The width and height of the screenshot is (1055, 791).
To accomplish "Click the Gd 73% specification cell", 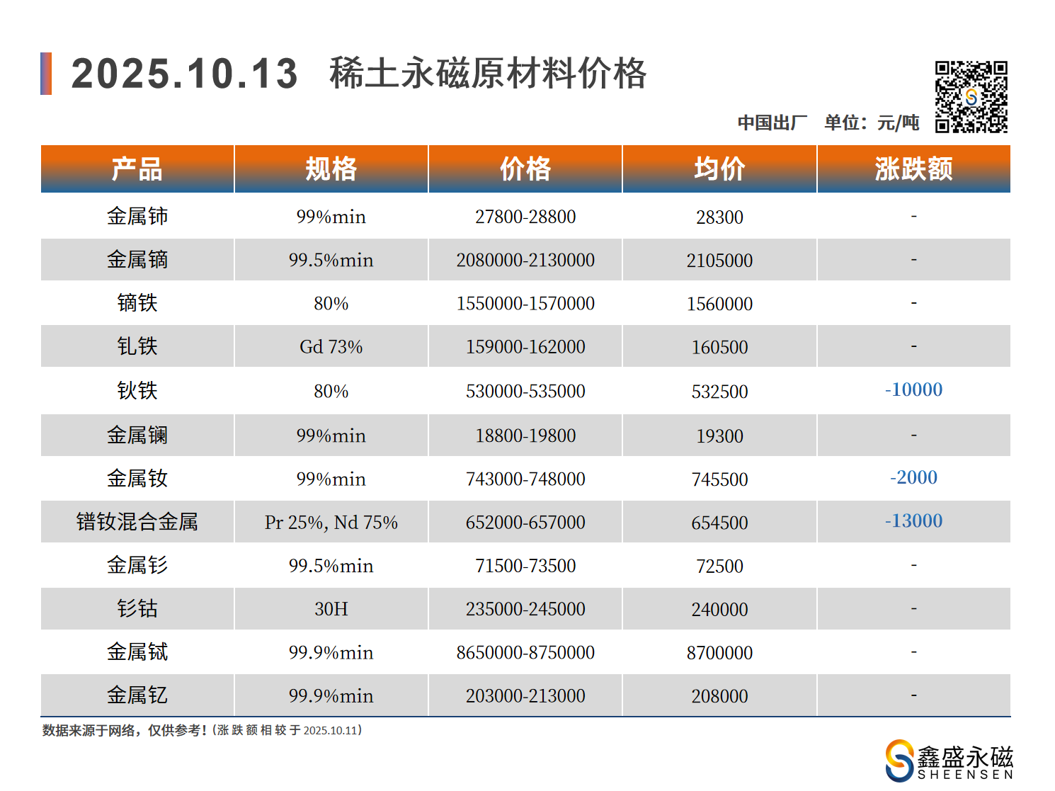I will click(x=331, y=347).
